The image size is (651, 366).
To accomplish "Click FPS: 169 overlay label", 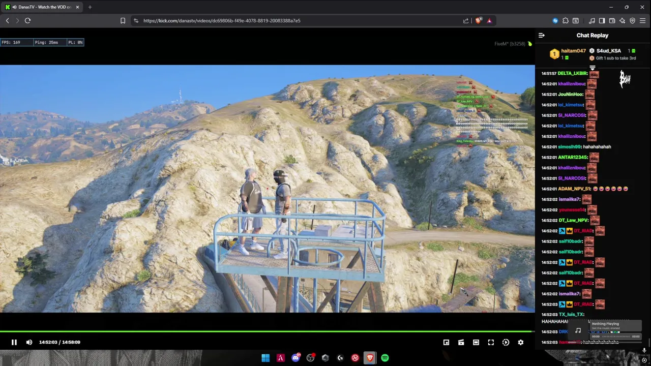I will (x=11, y=42).
